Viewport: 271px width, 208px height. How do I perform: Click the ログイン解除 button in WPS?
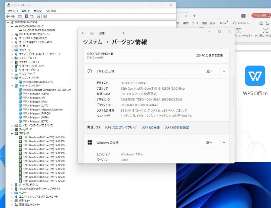tap(261, 15)
